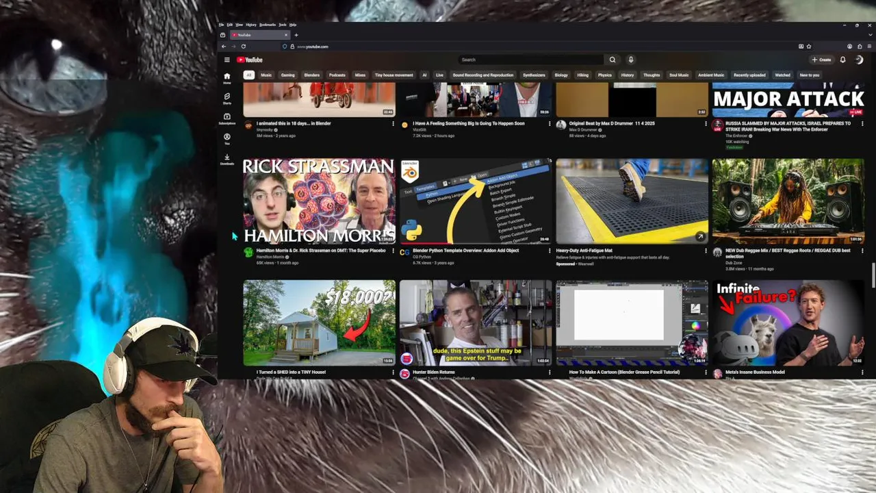876x493 pixels.
Task: Go to Home in YouTube sidebar
Action: click(227, 78)
